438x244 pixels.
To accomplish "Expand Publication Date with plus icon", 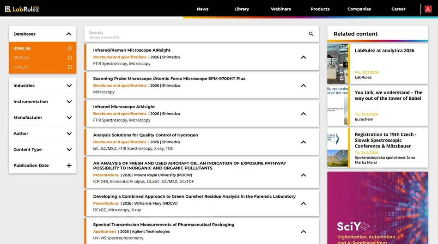I will (x=69, y=165).
